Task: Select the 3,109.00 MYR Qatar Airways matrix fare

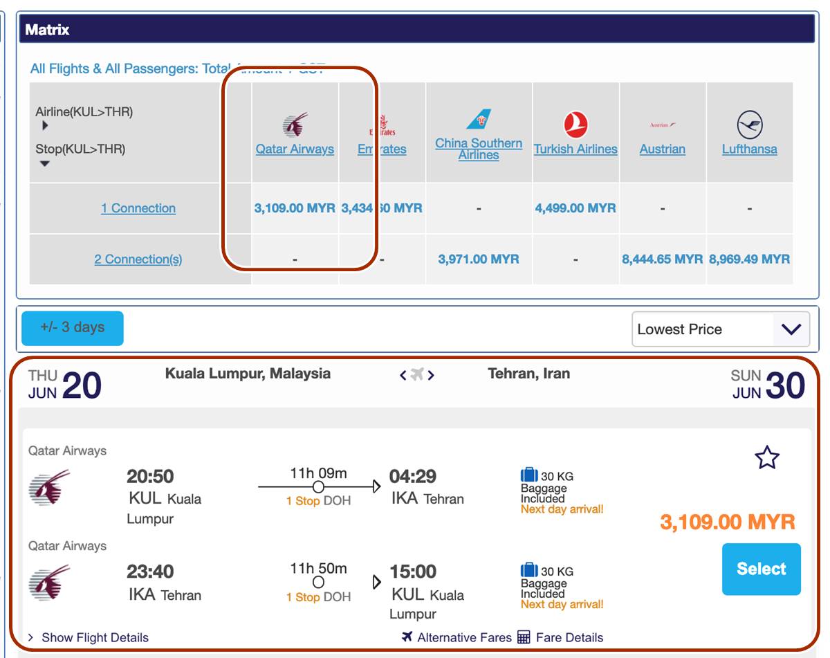Action: tap(295, 208)
